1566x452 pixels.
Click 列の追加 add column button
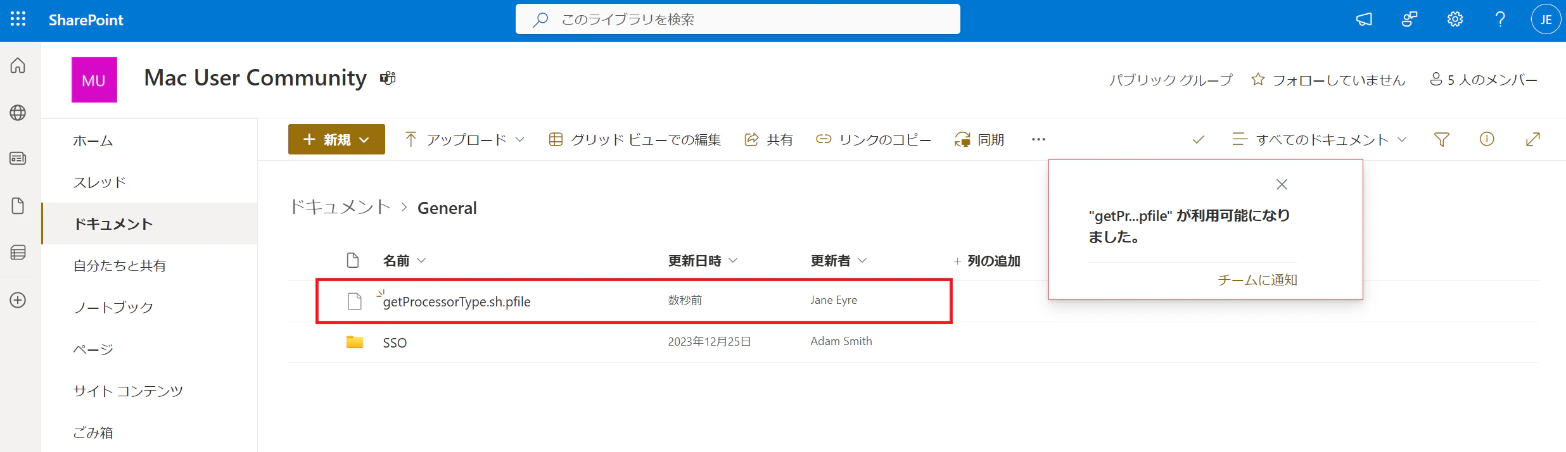coord(986,261)
